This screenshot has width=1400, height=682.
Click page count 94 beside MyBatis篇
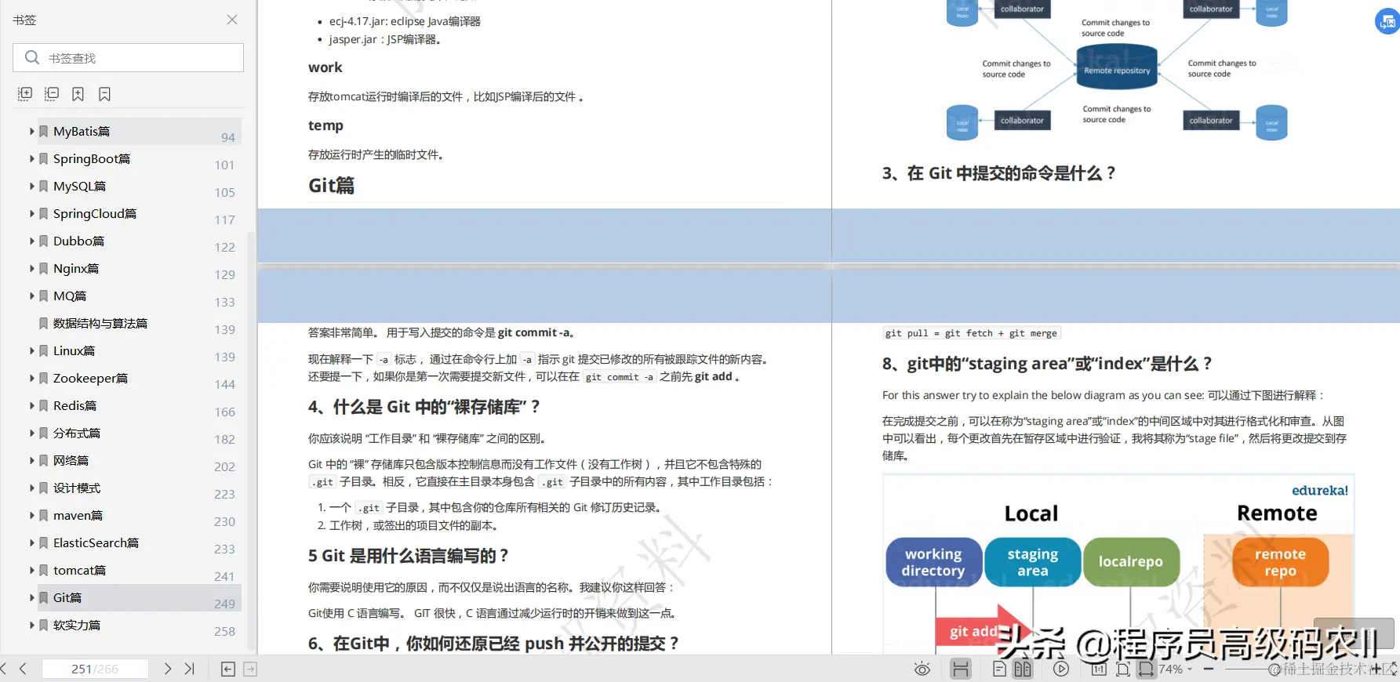228,137
